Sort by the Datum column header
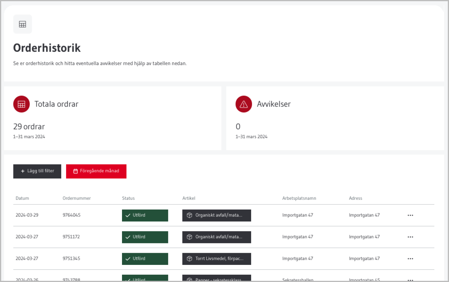449x282 pixels. (x=22, y=198)
